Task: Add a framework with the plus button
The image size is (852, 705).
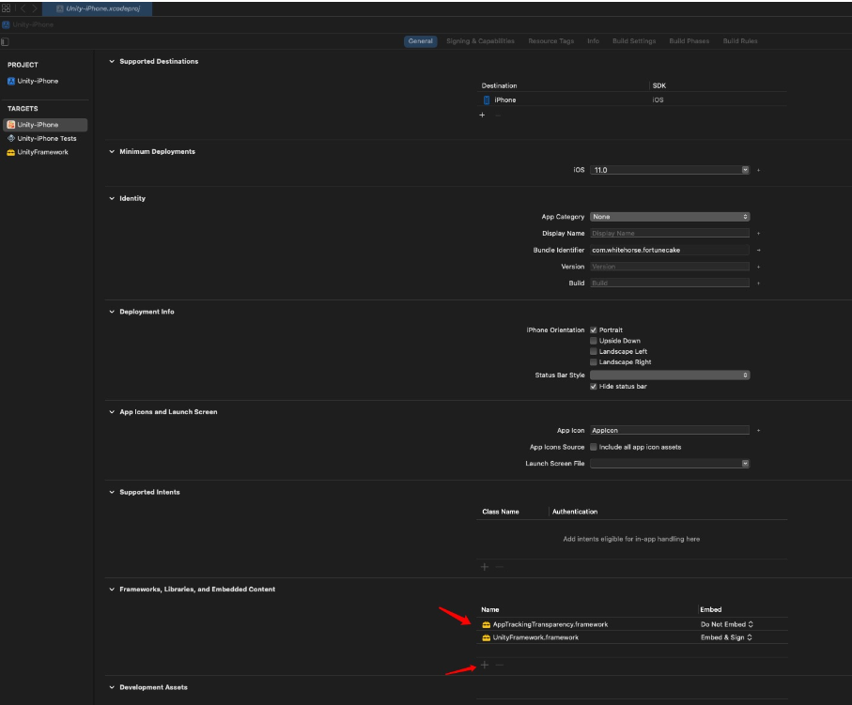Action: [x=485, y=665]
